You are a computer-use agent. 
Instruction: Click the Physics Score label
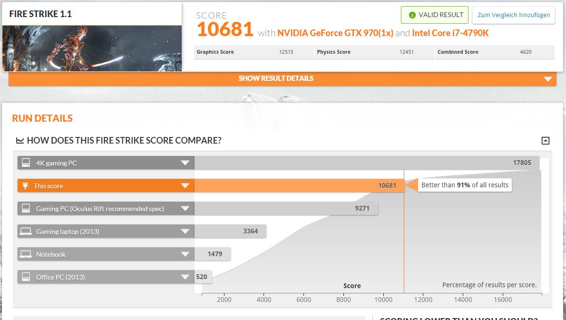[333, 52]
